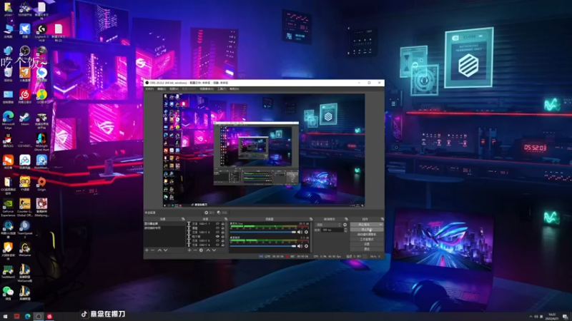Select the GeForce Experience desktop icon
572x321 pixels.
pyautogui.click(x=8, y=208)
